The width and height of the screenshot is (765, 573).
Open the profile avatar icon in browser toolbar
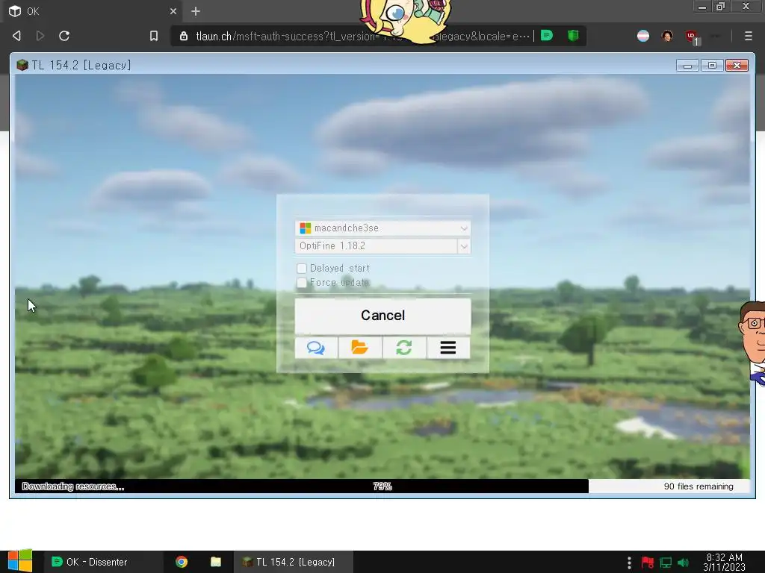tap(667, 36)
